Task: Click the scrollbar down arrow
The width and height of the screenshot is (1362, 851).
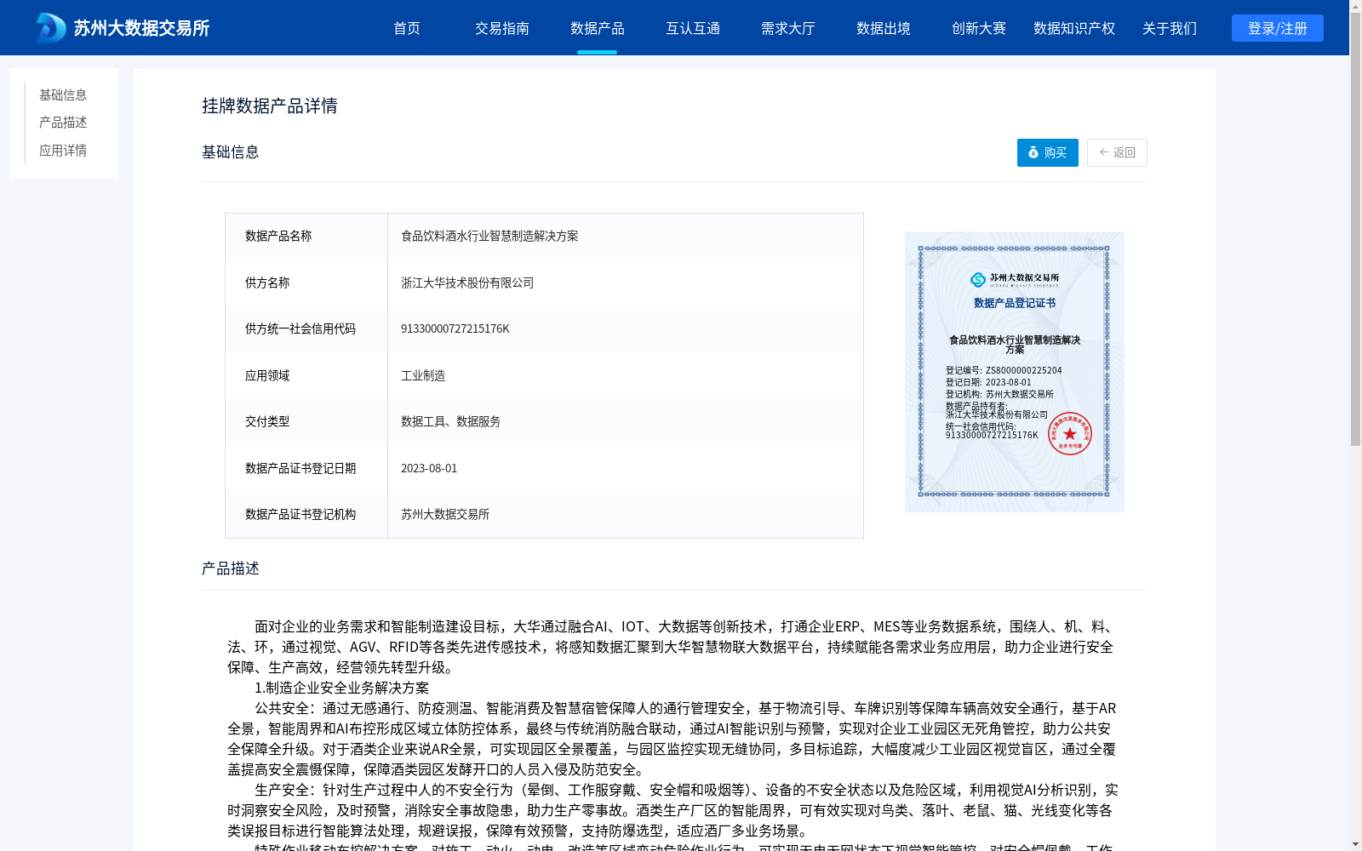Action: (1355, 844)
